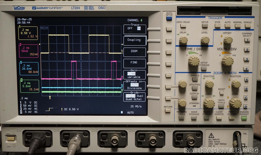The image size is (261, 155).
Task: Hit the ZERO DELAY trigger button
Action: coord(183,26)
